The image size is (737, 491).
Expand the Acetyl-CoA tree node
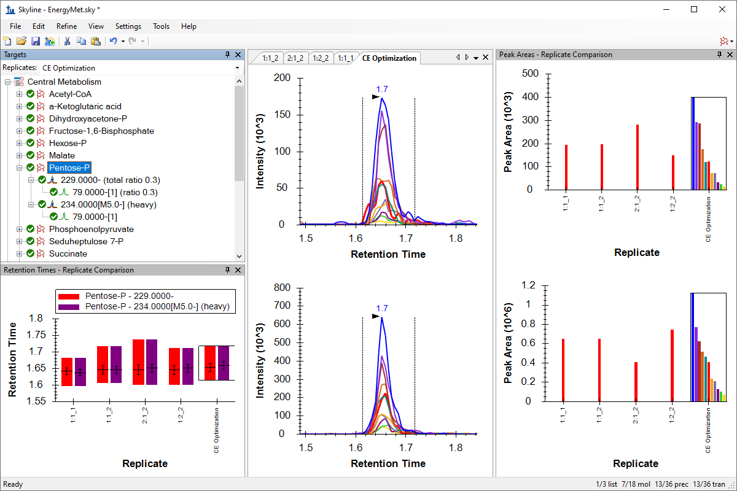tap(20, 94)
